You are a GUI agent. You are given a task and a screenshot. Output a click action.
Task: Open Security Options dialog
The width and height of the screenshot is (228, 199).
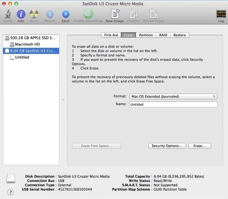(167, 146)
